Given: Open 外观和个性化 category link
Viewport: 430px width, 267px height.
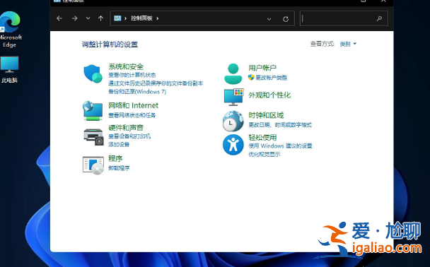Looking at the screenshot, I should (269, 95).
